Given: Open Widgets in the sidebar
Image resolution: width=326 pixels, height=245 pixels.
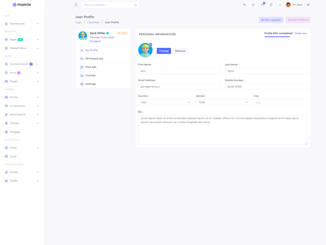Looking at the screenshot, I should [x=15, y=132].
